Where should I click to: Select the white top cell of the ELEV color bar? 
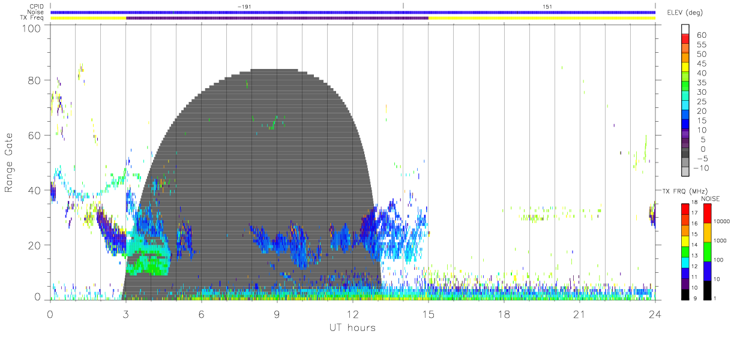coord(685,31)
